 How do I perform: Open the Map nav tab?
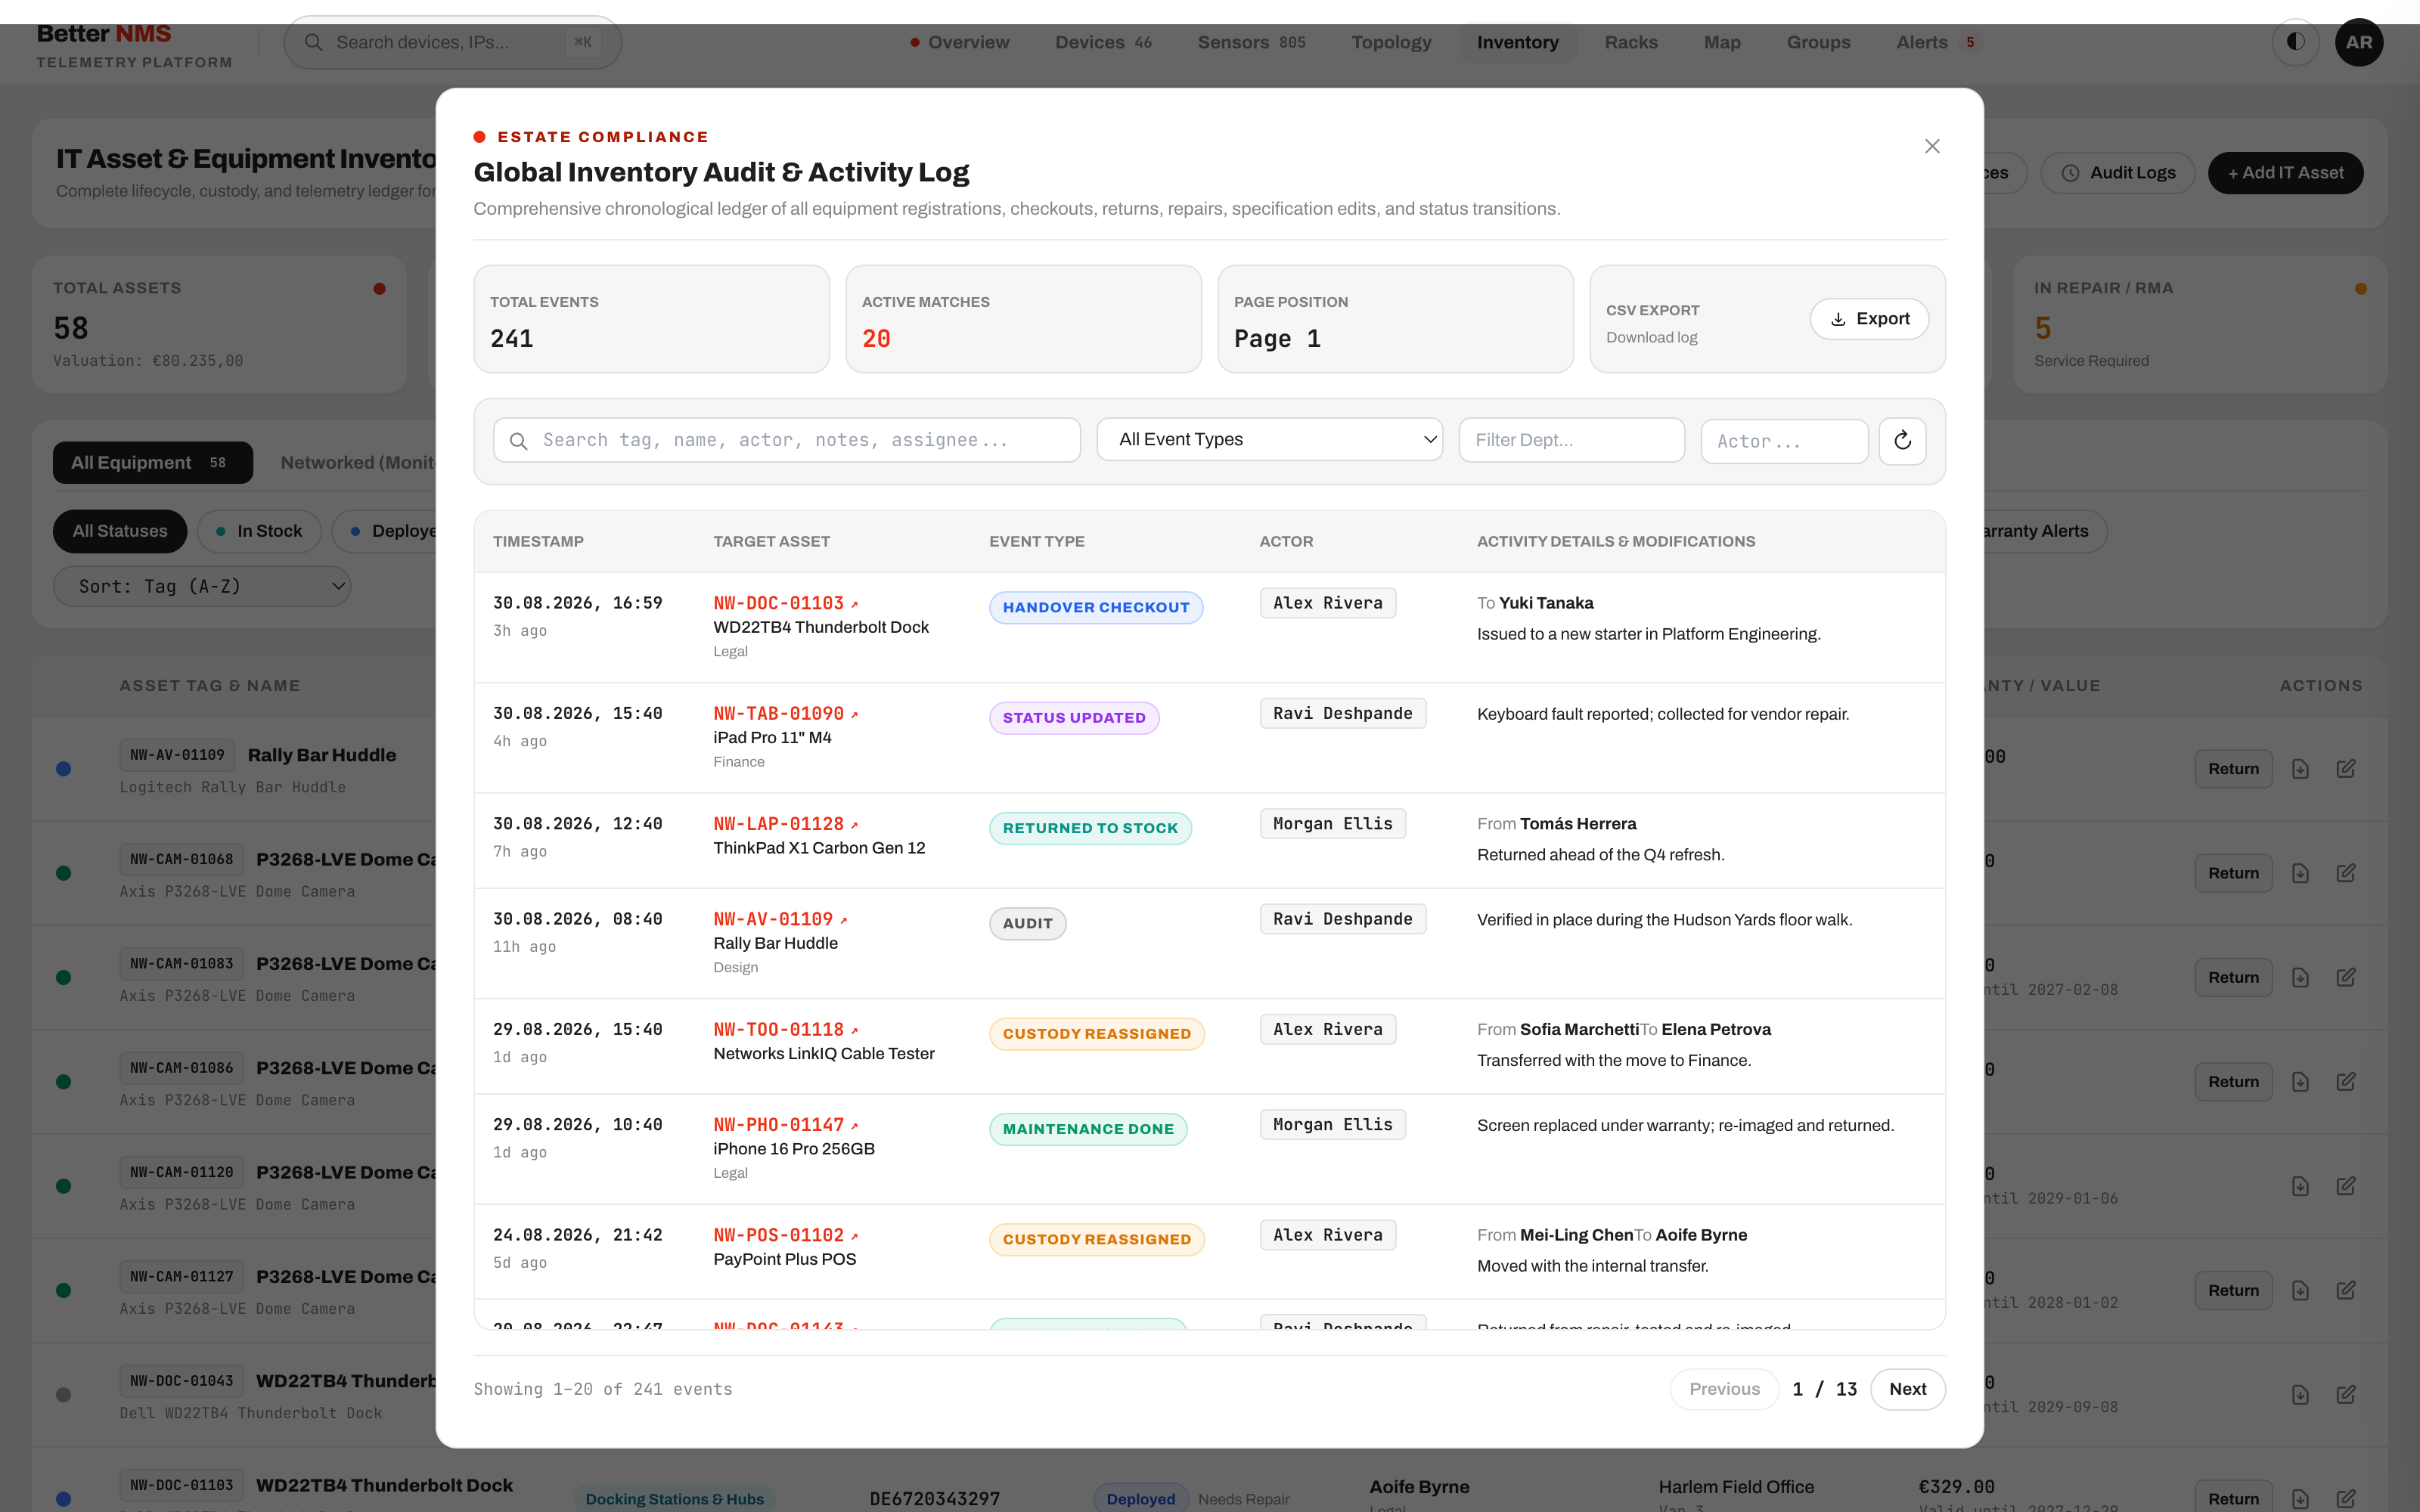point(1721,42)
